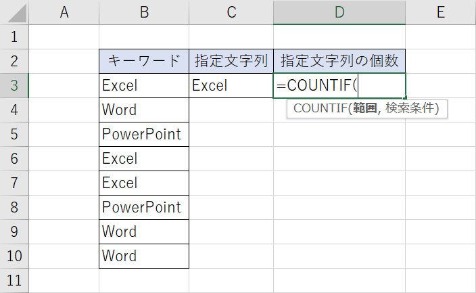Select row 6 header

click(x=14, y=158)
